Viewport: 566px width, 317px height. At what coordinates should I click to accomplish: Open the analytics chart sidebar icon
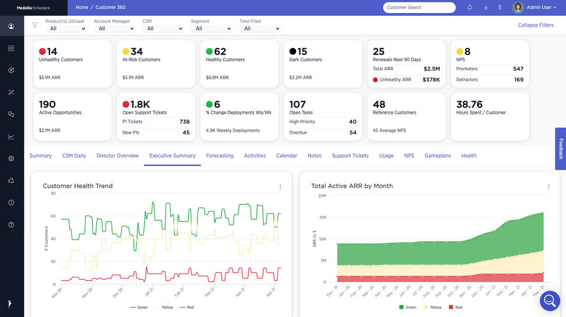(11, 137)
